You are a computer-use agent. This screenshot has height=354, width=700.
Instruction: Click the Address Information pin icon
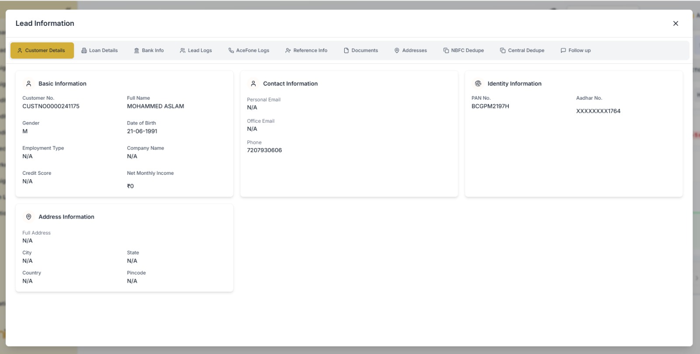pos(29,217)
